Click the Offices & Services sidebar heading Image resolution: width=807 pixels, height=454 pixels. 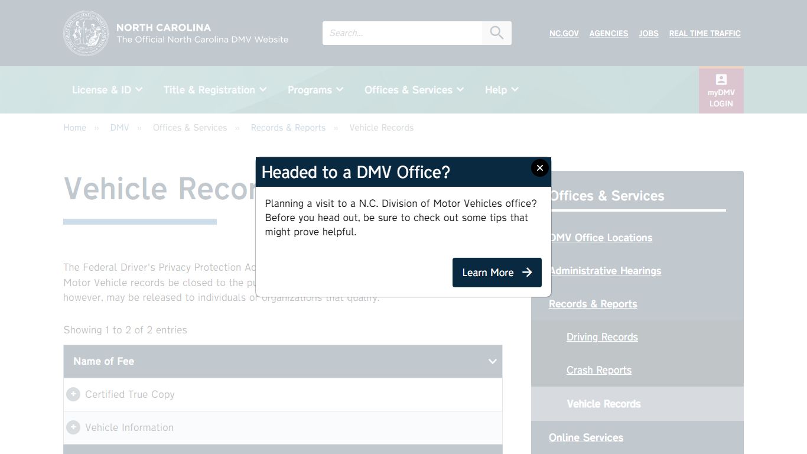(608, 196)
